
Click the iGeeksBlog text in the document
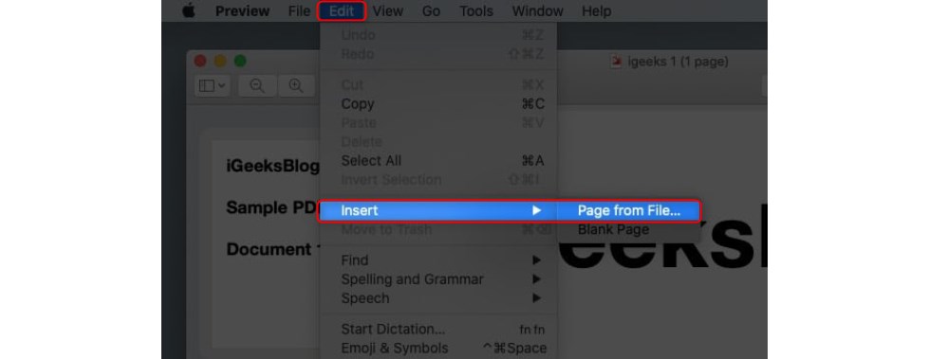(x=273, y=166)
